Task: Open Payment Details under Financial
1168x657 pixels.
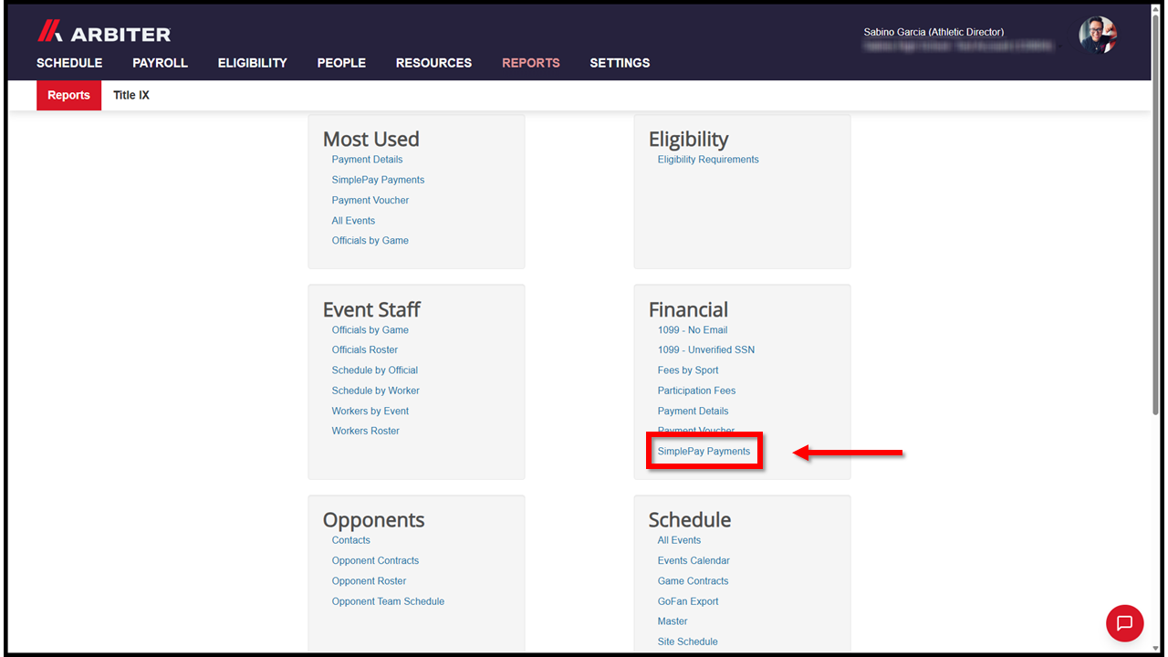Action: [693, 411]
